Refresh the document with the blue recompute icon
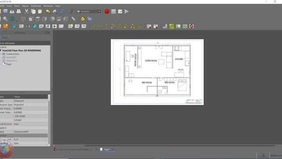 (63, 11)
